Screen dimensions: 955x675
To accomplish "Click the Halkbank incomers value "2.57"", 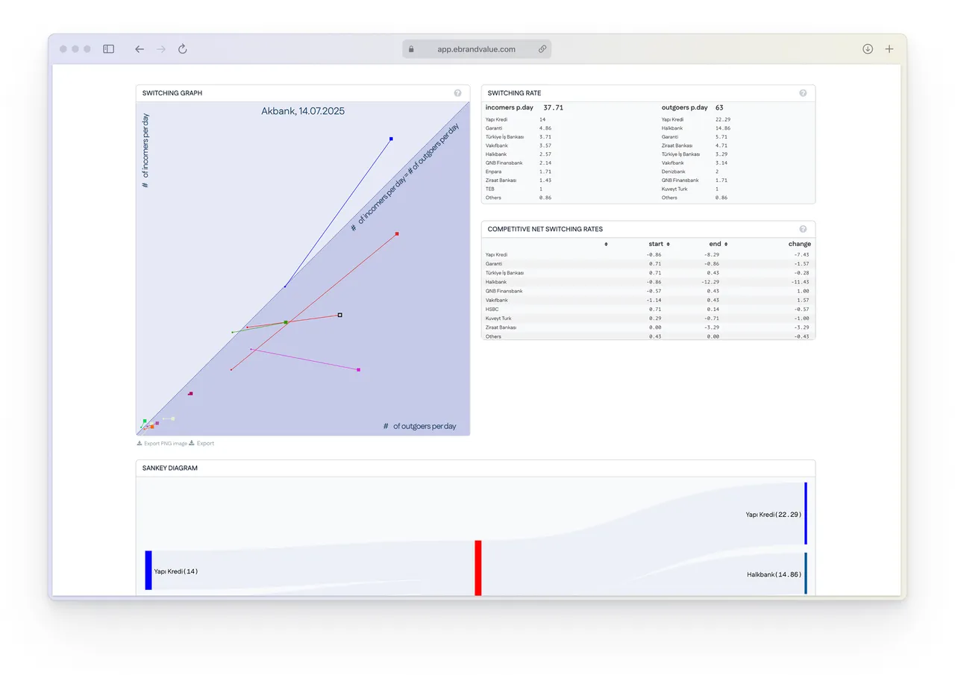I will coord(545,154).
